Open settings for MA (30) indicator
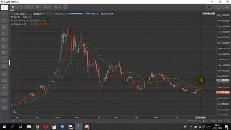Viewport: 231px width, 130px height. pyautogui.click(x=34, y=21)
